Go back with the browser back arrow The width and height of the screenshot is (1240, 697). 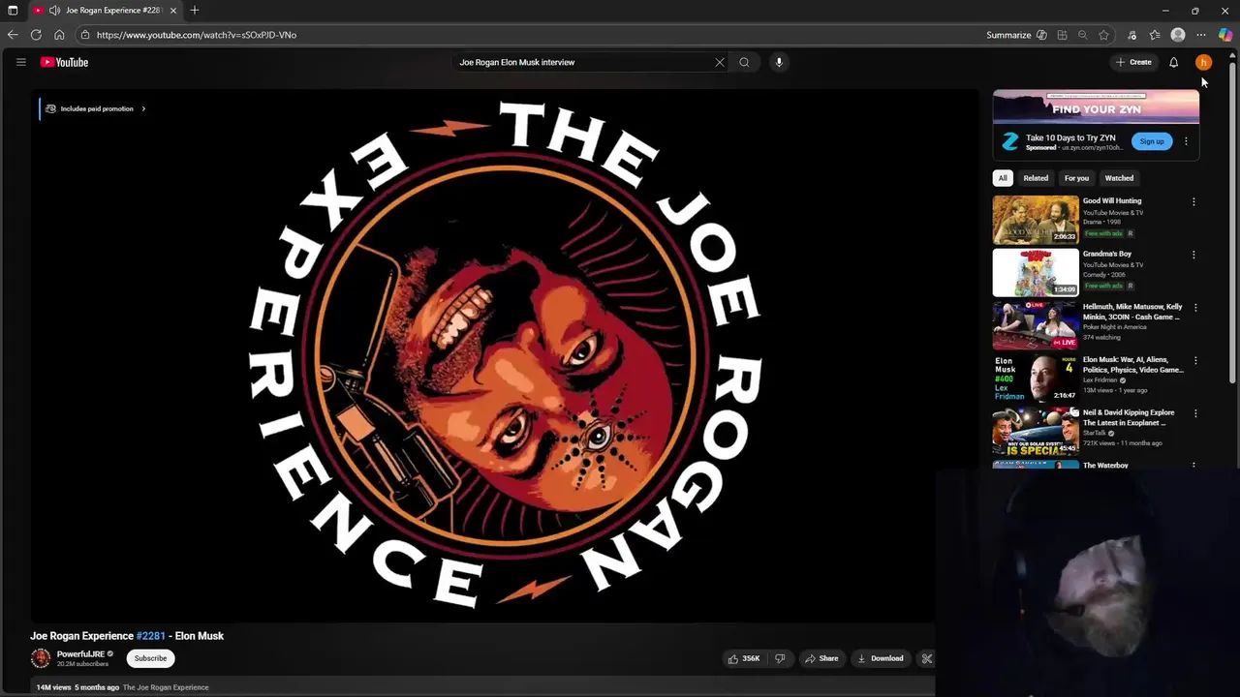[13, 35]
